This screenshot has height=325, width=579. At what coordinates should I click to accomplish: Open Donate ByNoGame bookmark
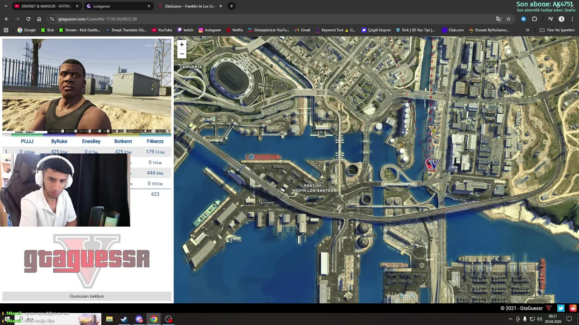coord(489,30)
